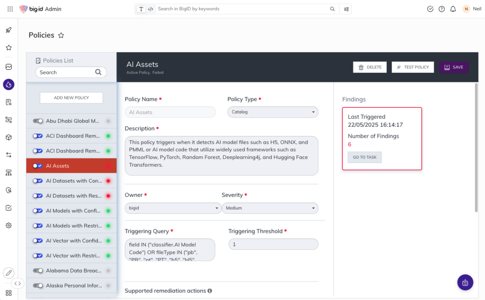Expand the Severity Medium dropdown
485x300 pixels.
[270, 208]
